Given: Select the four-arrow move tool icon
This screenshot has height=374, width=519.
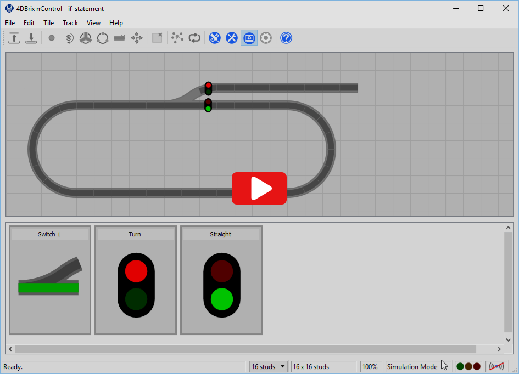Looking at the screenshot, I should [137, 38].
